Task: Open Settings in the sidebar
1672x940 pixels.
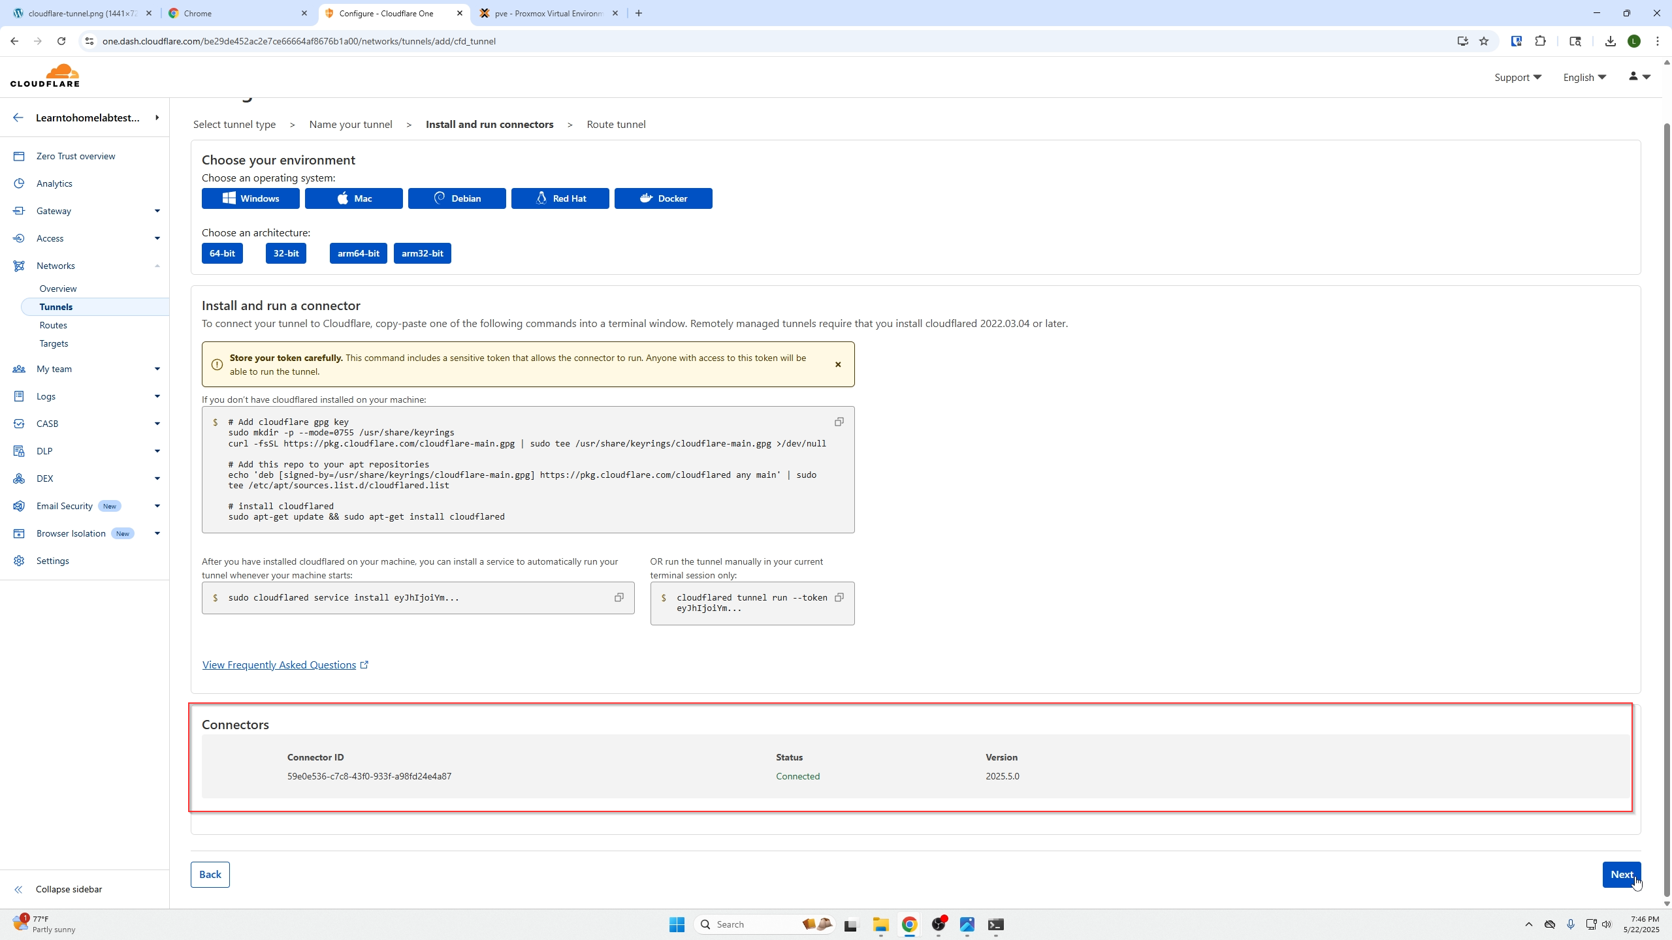Action: coord(52,561)
